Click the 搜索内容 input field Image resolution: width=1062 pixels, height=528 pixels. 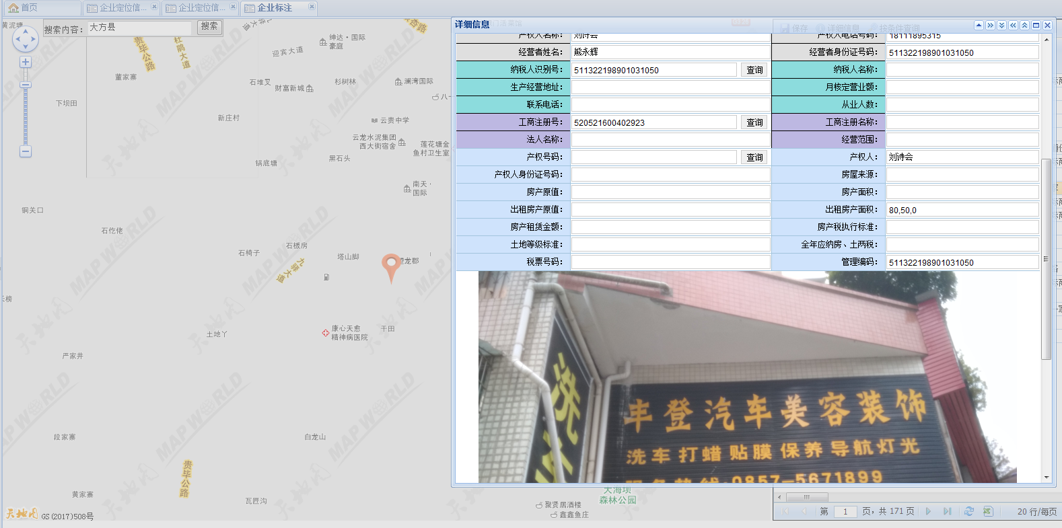(x=140, y=28)
